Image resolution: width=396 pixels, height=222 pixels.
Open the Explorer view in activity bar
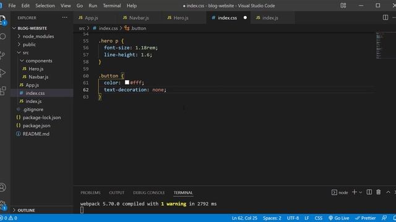tap(2, 19)
